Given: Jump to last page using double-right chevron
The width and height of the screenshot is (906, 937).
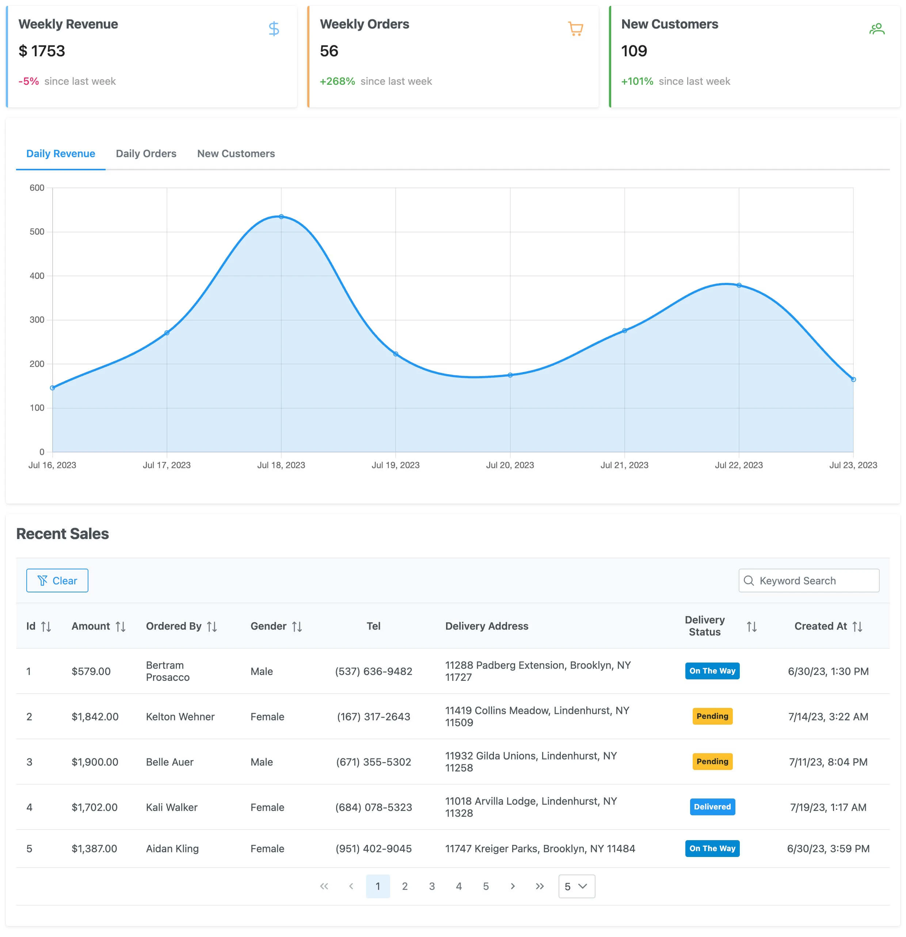Looking at the screenshot, I should (x=540, y=886).
